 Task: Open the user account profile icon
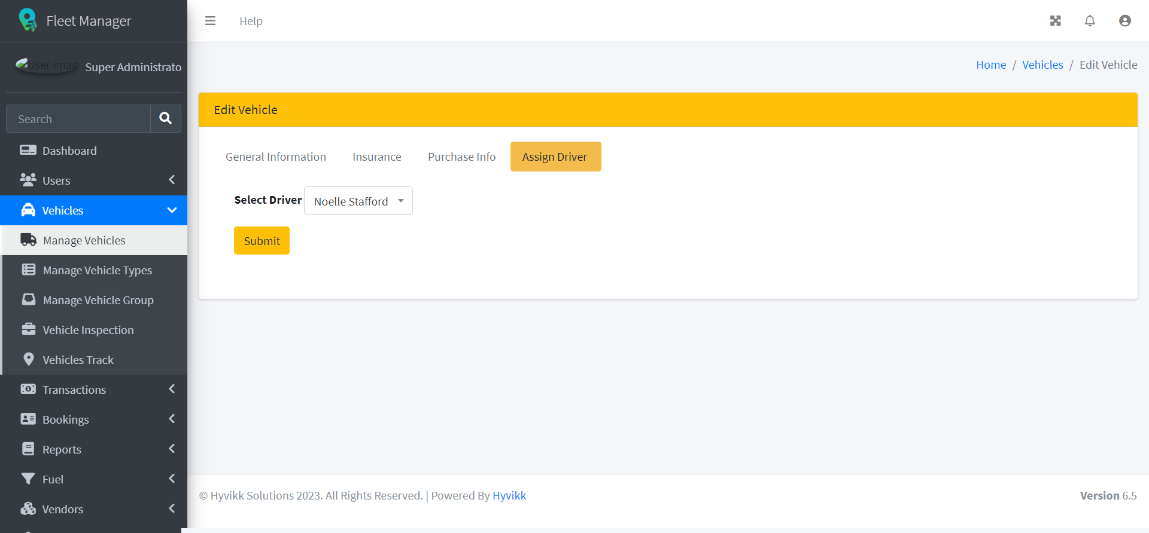pyautogui.click(x=1124, y=21)
